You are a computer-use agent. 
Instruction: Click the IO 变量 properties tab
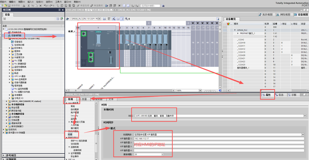(x=84, y=99)
